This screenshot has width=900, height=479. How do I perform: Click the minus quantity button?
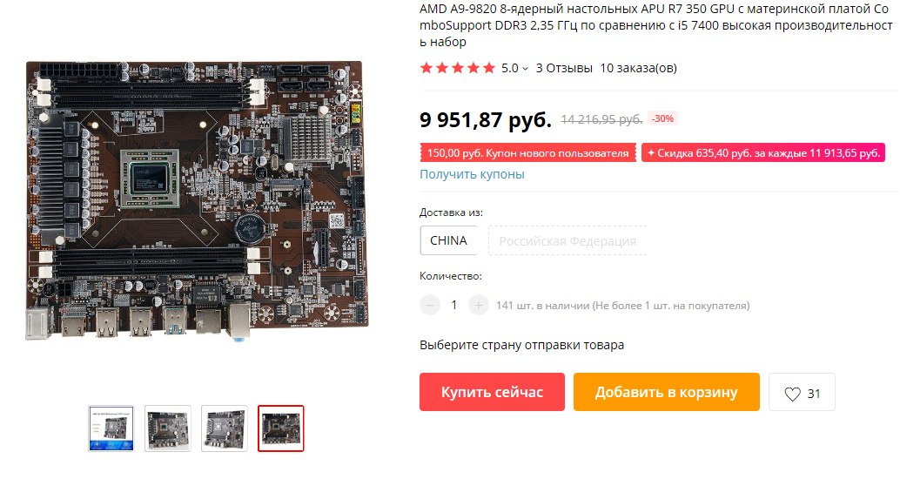point(430,305)
